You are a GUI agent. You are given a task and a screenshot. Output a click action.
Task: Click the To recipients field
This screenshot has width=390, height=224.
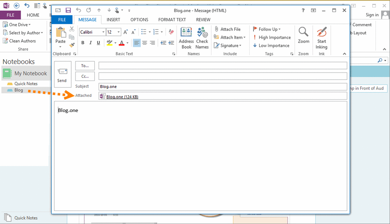pos(223,66)
